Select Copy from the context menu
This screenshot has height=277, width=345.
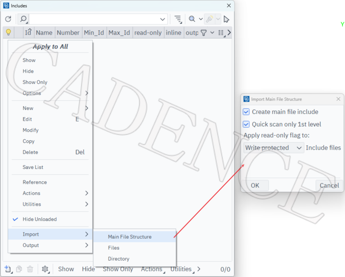50,141
